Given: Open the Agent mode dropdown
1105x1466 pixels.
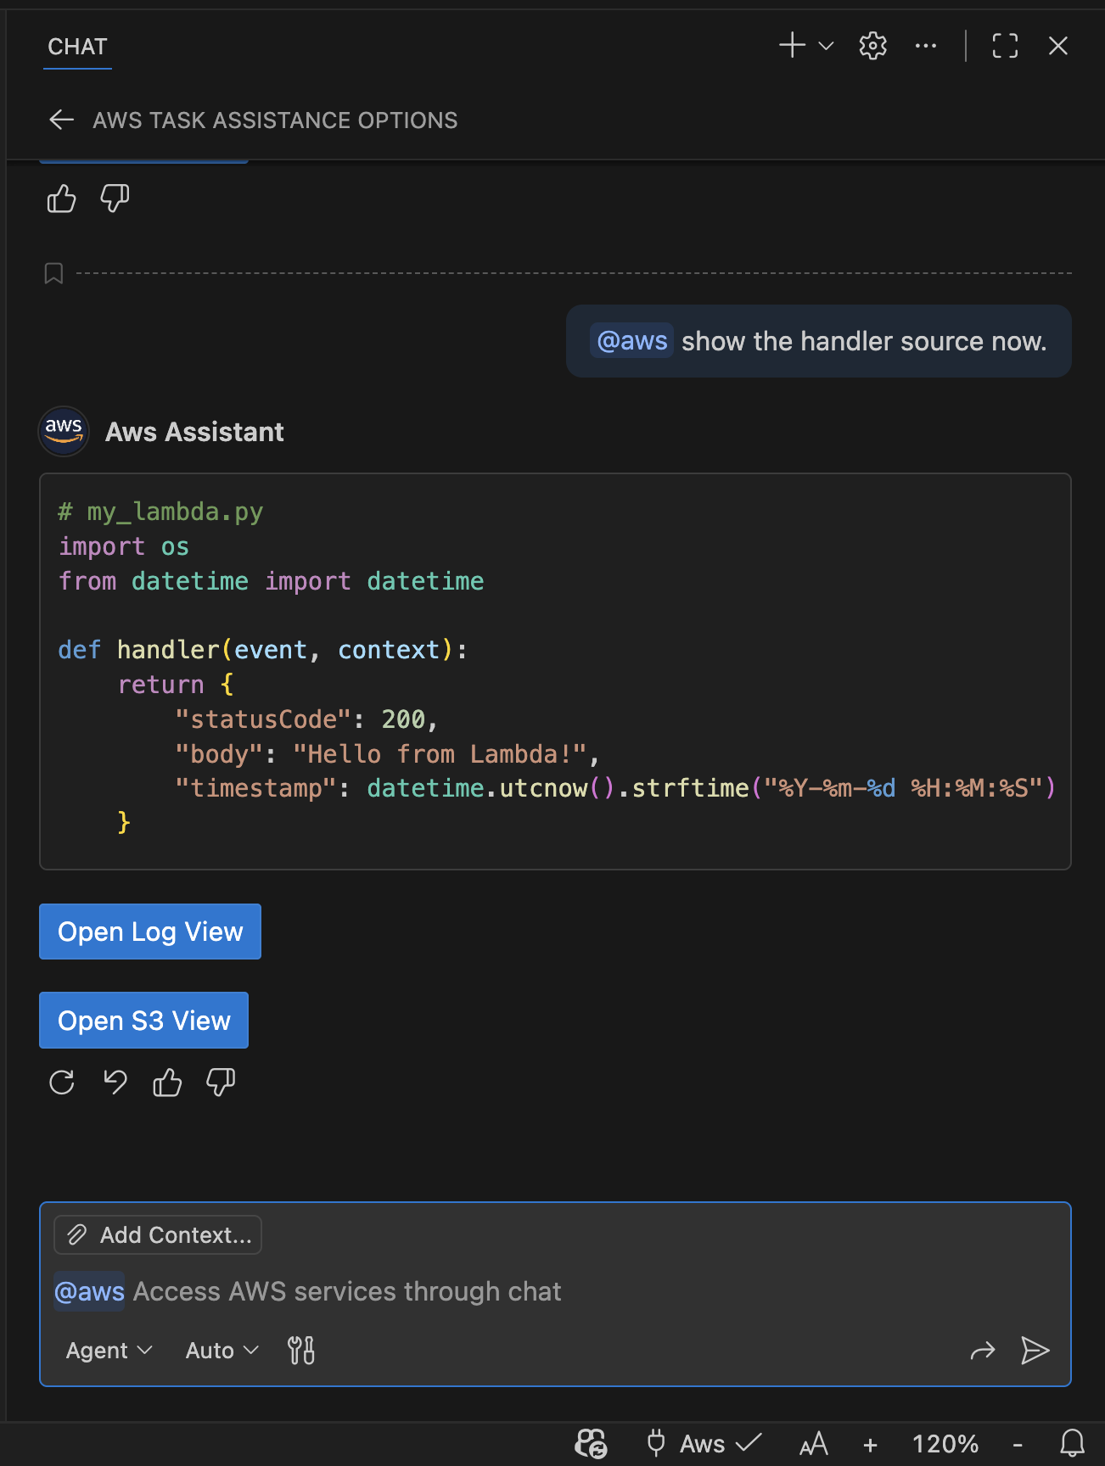Looking at the screenshot, I should click(x=109, y=1351).
